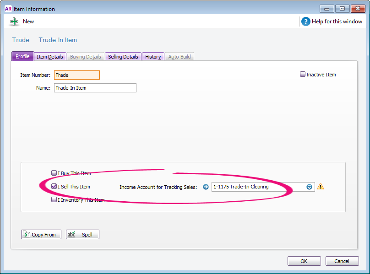Image resolution: width=370 pixels, height=274 pixels.
Task: Click the Copy From button
Action: (41, 235)
